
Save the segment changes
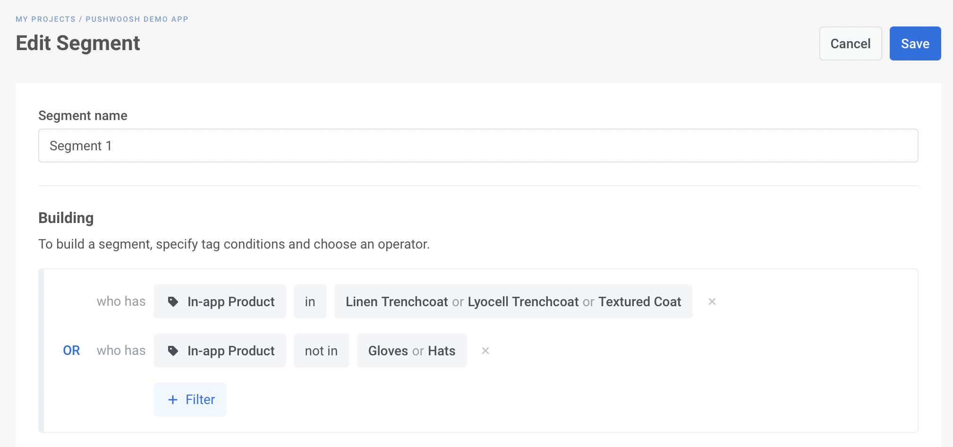(915, 43)
